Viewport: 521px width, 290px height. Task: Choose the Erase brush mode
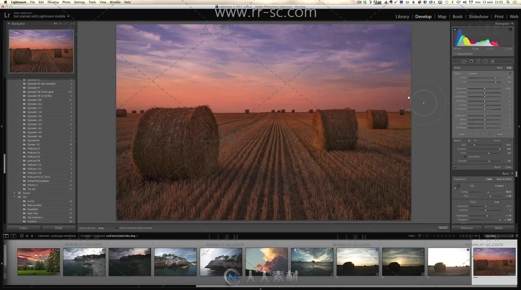497,141
